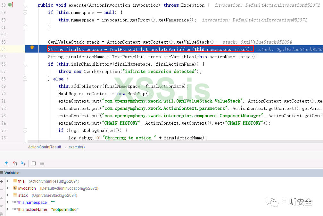
Task: Click the parameter icon beside invocation variable
Action: pyautogui.click(x=15, y=188)
